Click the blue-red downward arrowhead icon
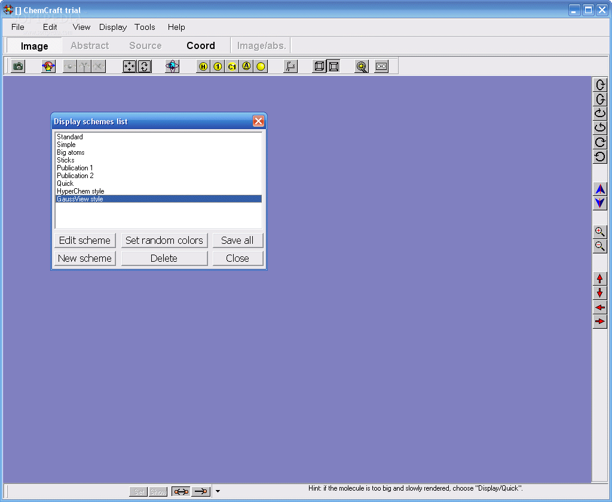The height and width of the screenshot is (502, 612). pyautogui.click(x=600, y=203)
